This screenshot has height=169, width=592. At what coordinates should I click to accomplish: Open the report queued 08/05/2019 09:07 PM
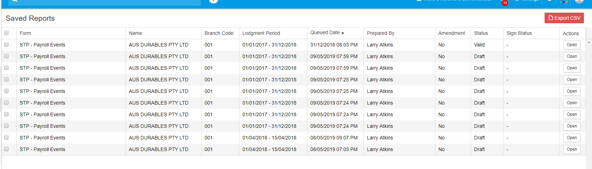coord(571,138)
